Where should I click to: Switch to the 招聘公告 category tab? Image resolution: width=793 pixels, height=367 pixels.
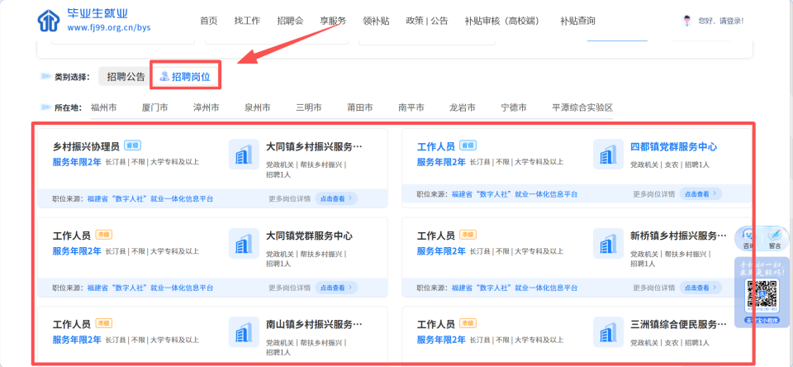[126, 77]
